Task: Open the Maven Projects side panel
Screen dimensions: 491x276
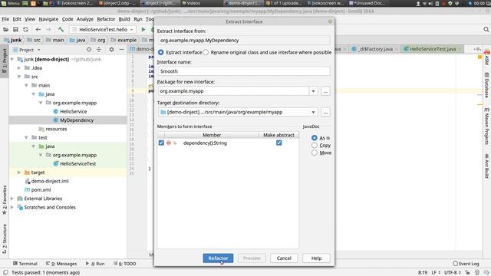Action: click(486, 127)
